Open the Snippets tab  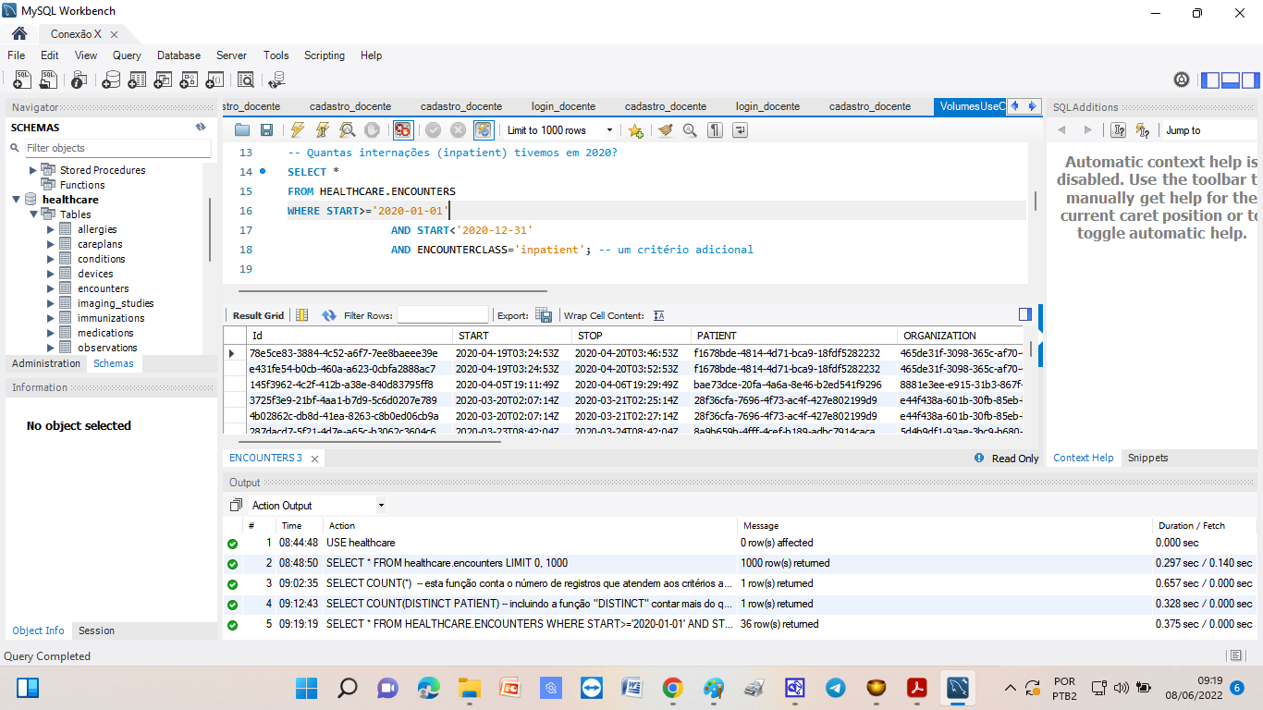(1147, 458)
